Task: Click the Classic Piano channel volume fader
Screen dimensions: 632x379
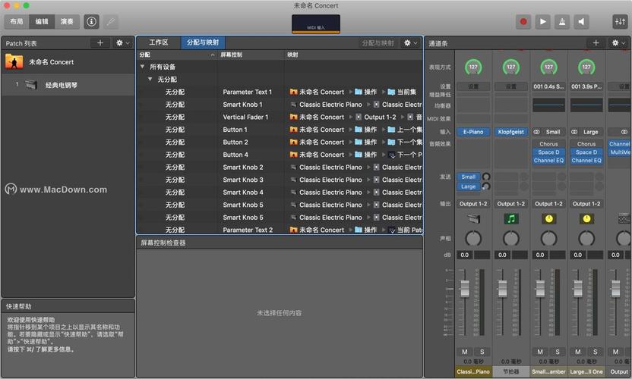Action: [465, 289]
